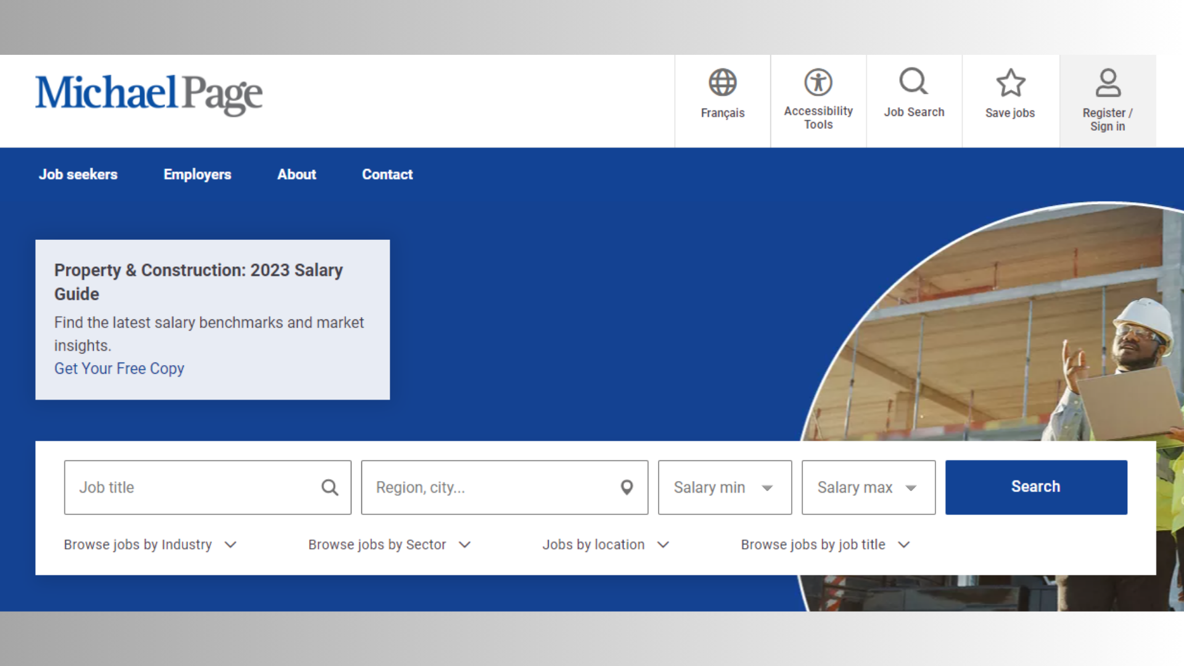
Task: Click the Michael Page logo
Action: pos(149,94)
